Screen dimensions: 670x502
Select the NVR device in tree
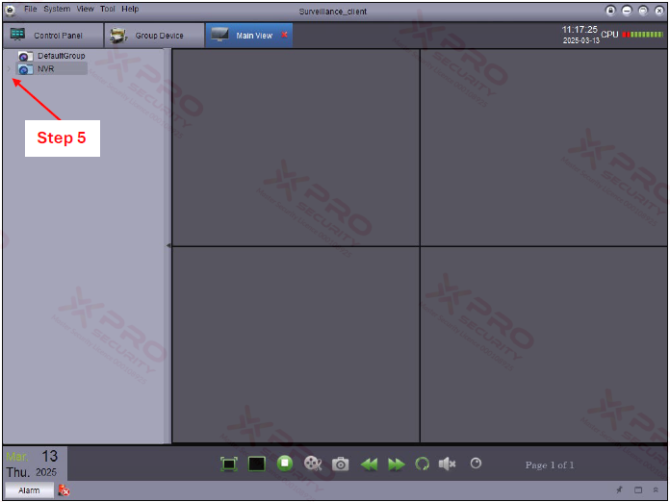(51, 68)
